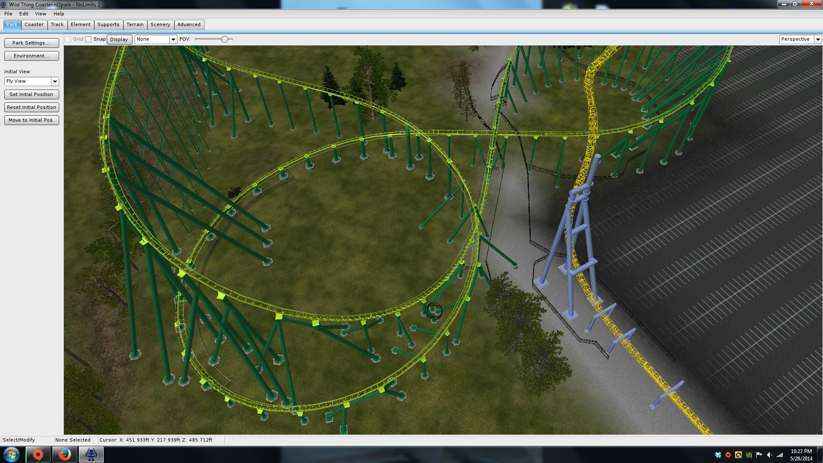Click the Park Settings button
Image resolution: width=823 pixels, height=463 pixels.
pos(31,43)
